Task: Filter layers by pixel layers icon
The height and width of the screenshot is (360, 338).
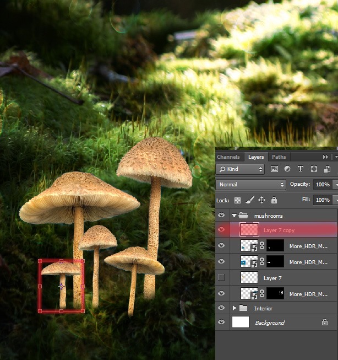Action: click(x=274, y=169)
